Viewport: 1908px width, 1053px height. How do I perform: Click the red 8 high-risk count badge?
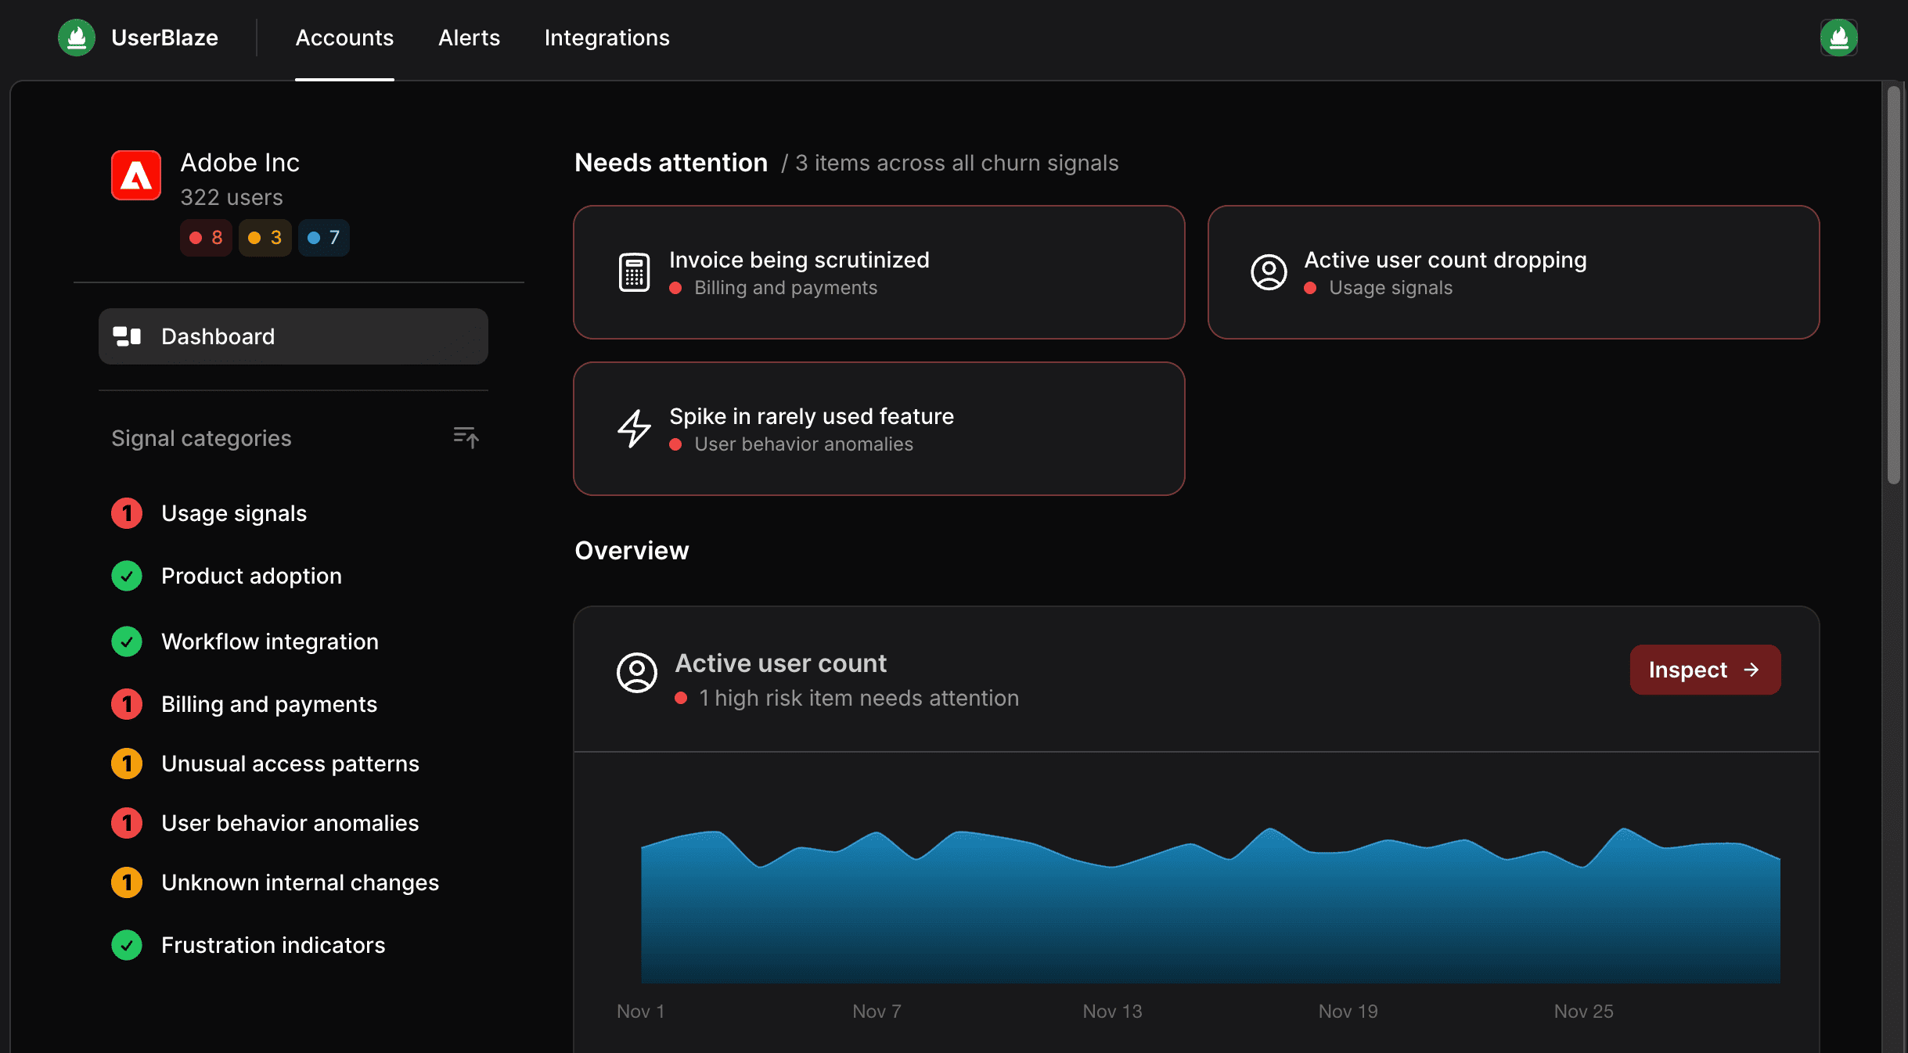coord(206,238)
